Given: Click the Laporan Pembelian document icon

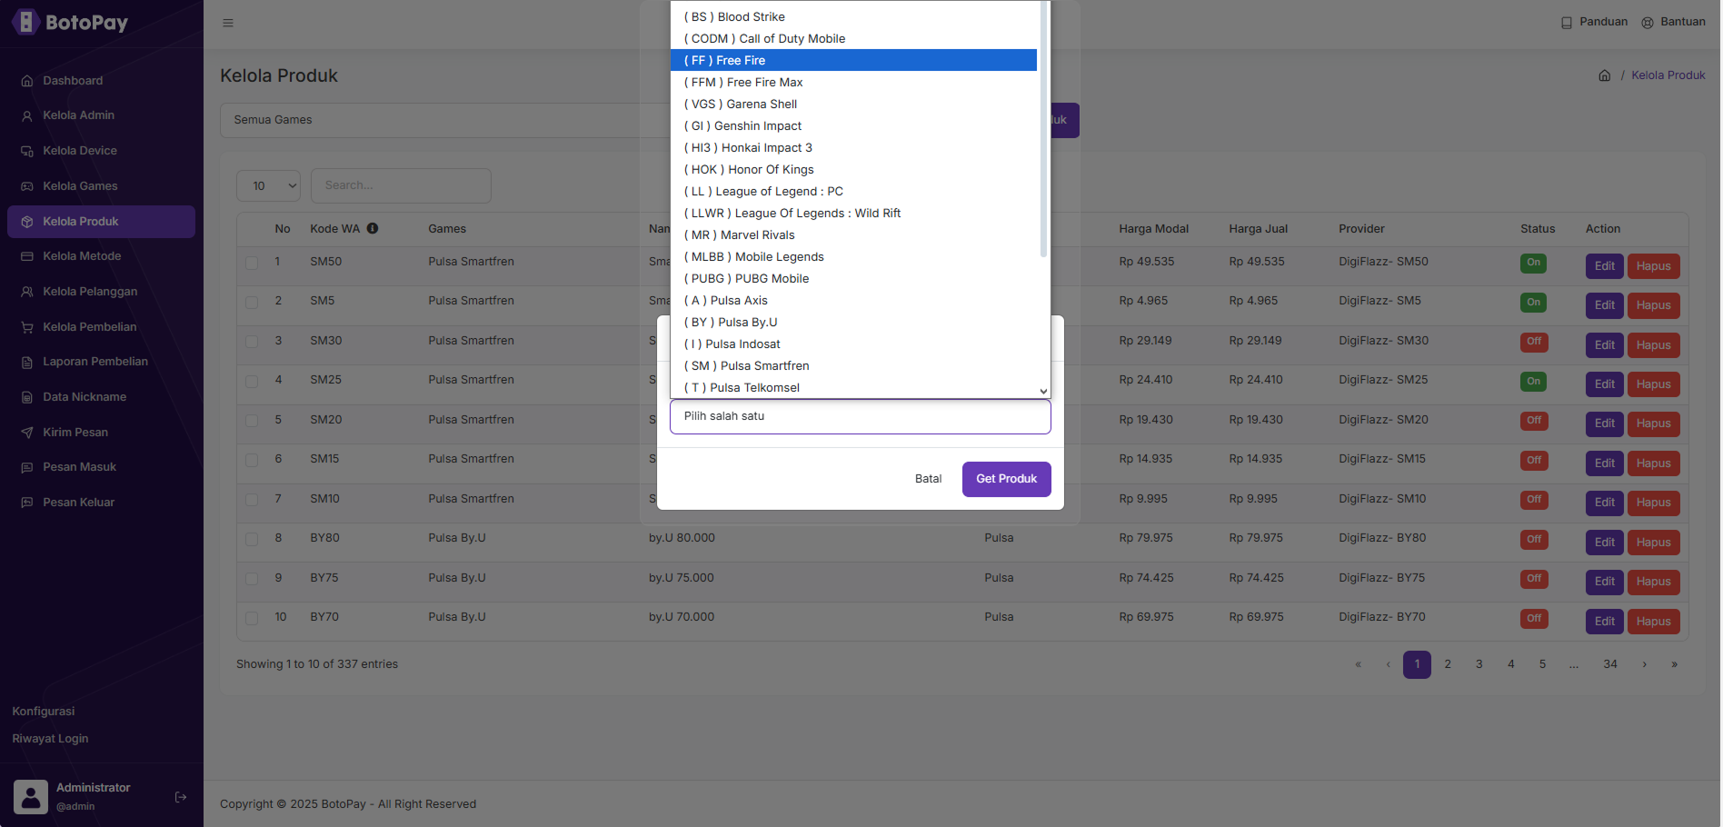Looking at the screenshot, I should pyautogui.click(x=27, y=362).
